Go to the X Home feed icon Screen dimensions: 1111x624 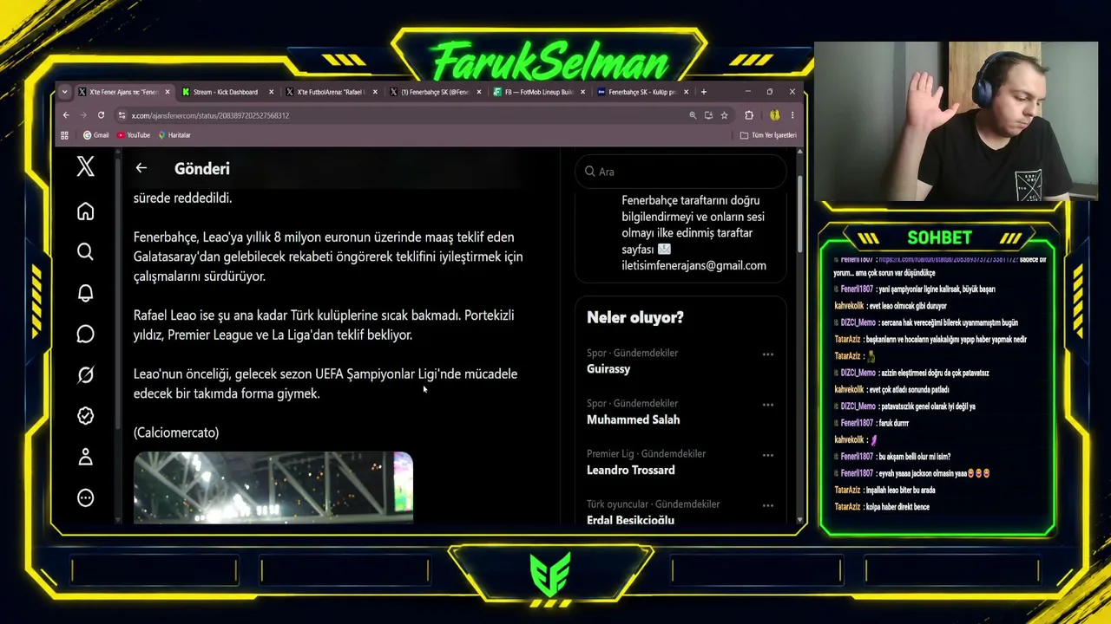pos(85,211)
